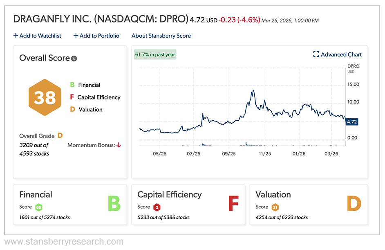Click the large green B grade letter
This screenshot has height=250, width=385.
click(114, 204)
